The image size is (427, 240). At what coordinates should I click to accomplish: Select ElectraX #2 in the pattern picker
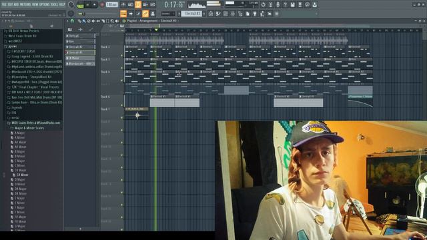click(80, 47)
